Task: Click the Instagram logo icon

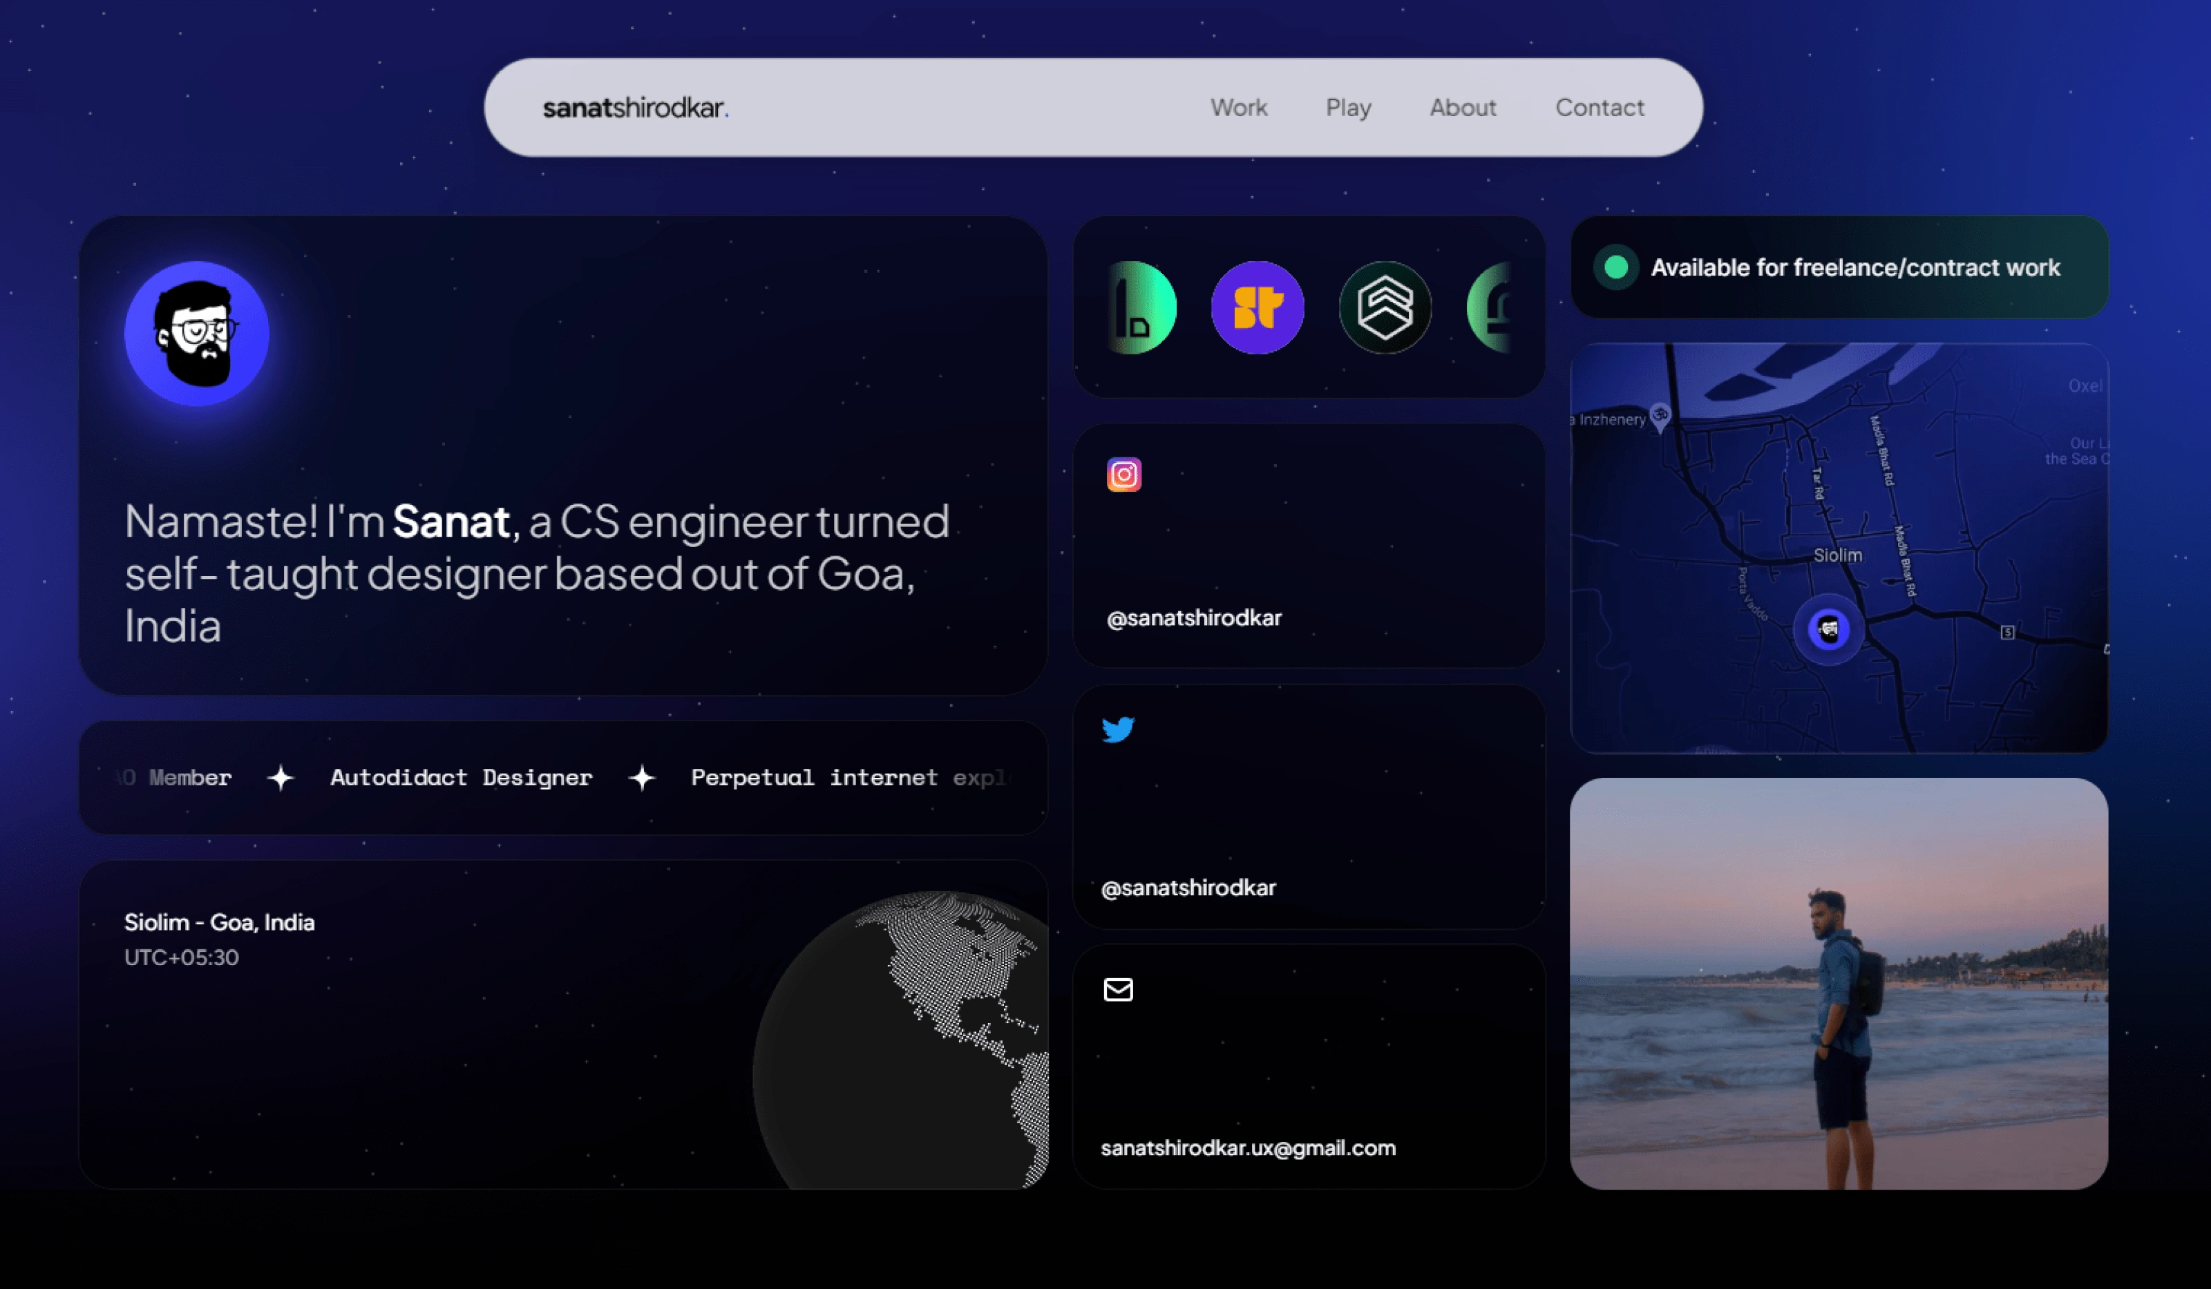Action: click(1124, 475)
